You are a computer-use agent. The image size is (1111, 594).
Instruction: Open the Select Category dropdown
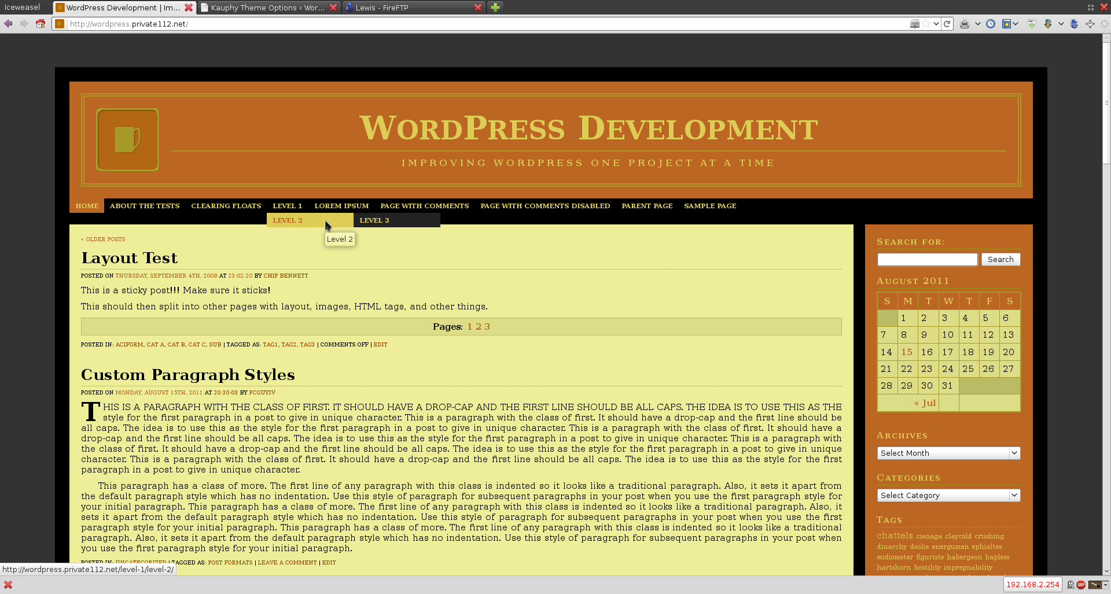948,495
